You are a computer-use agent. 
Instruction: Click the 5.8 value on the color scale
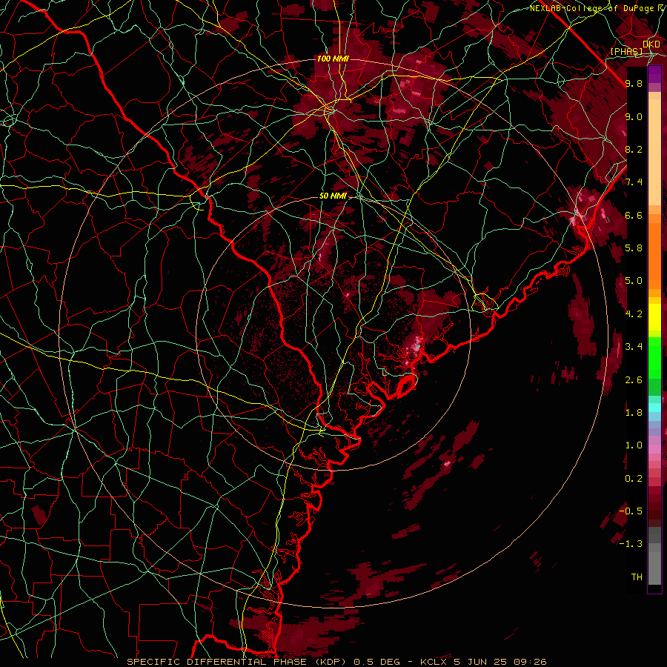[x=634, y=248]
